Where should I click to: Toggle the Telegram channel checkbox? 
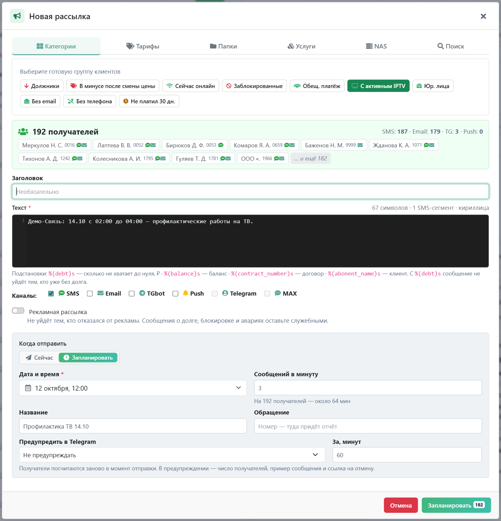215,293
